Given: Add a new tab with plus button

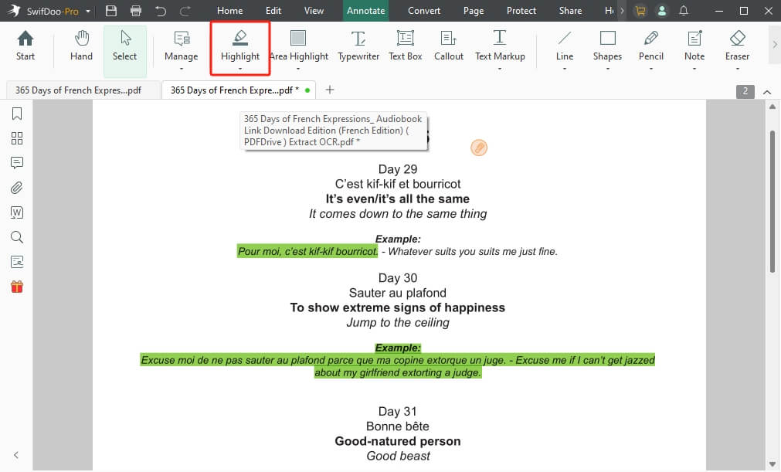Looking at the screenshot, I should click(x=330, y=90).
